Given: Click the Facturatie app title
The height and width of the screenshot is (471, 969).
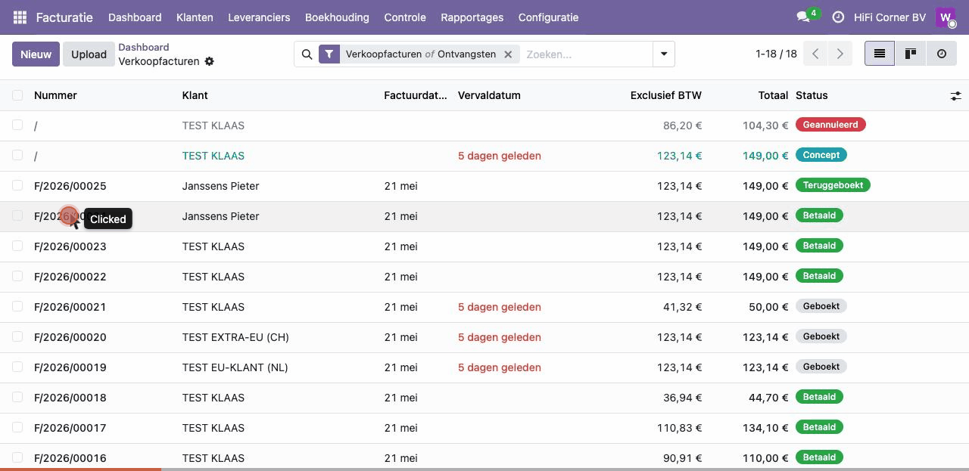Looking at the screenshot, I should [x=64, y=17].
